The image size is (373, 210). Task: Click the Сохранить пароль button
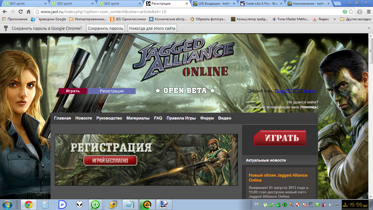(x=105, y=28)
